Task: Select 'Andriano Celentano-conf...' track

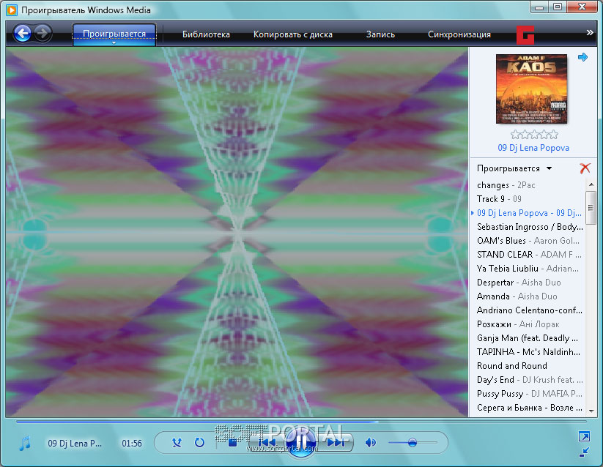Action: click(x=530, y=310)
